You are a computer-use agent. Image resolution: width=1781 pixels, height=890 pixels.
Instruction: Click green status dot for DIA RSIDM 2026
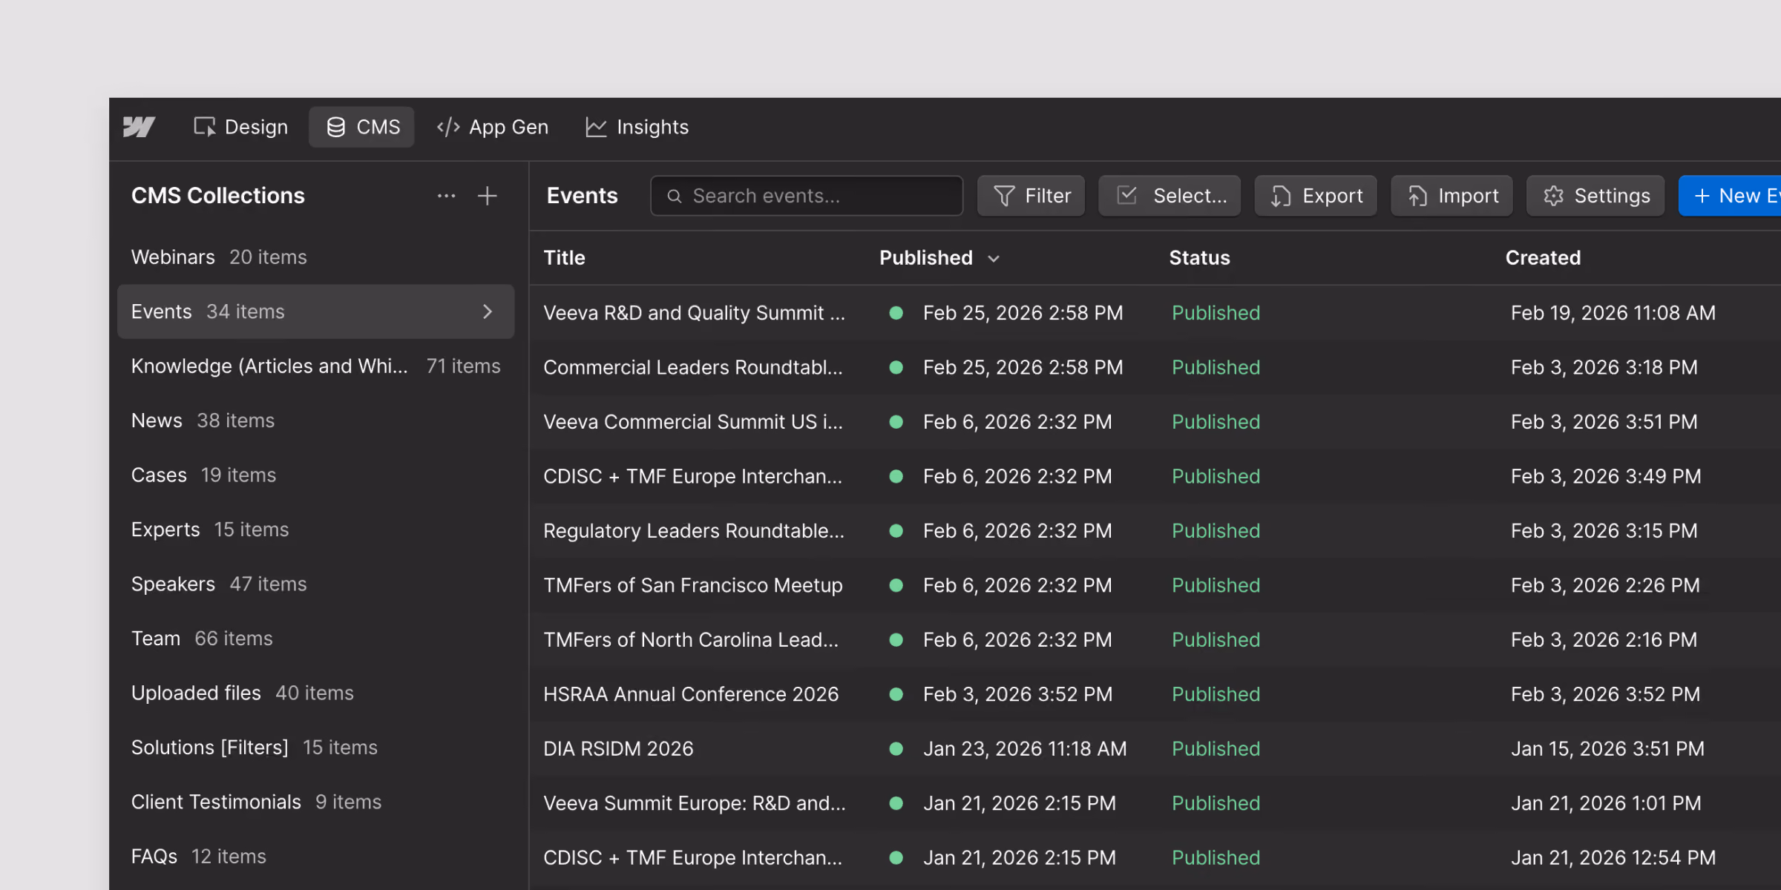pos(896,749)
